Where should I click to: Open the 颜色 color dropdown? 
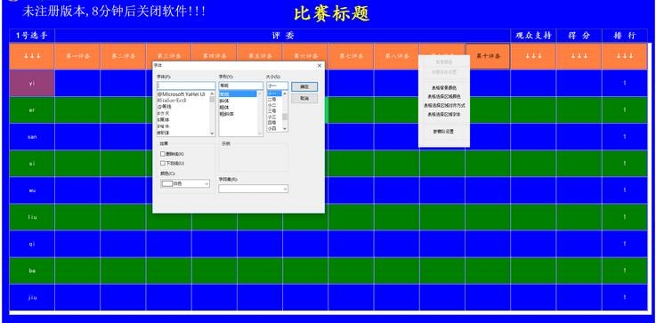[185, 183]
